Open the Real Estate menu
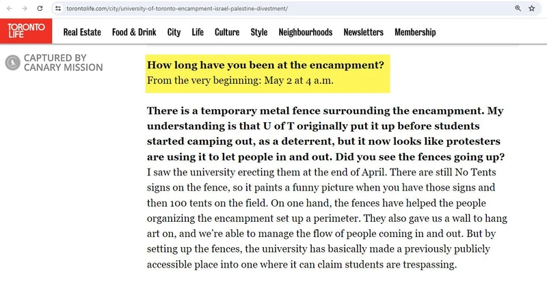 click(82, 32)
